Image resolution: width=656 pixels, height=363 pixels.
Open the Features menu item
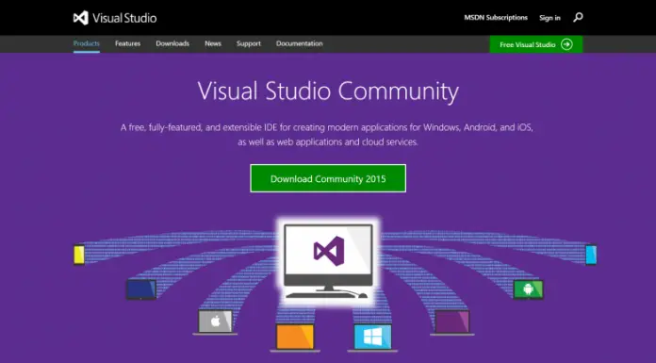click(127, 43)
